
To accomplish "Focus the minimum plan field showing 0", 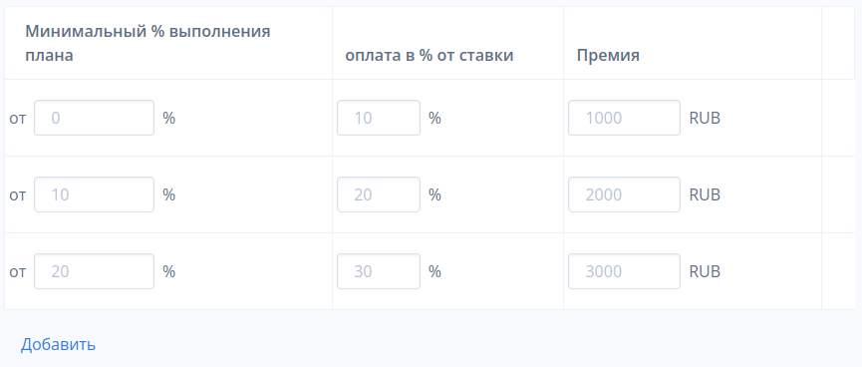I will [x=94, y=118].
